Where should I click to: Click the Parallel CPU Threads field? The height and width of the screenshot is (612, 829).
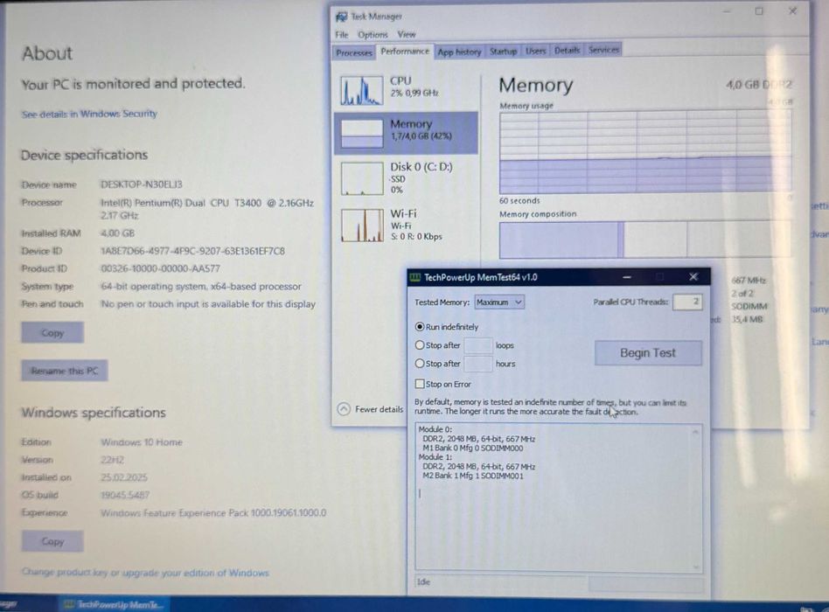(686, 302)
